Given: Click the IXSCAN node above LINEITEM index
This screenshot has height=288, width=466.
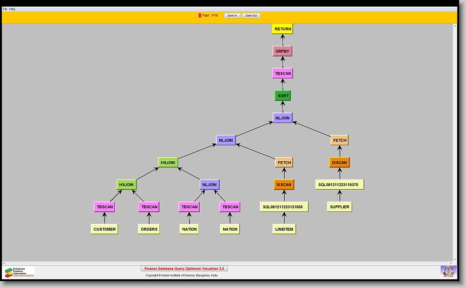Looking at the screenshot, I should pyautogui.click(x=284, y=185).
